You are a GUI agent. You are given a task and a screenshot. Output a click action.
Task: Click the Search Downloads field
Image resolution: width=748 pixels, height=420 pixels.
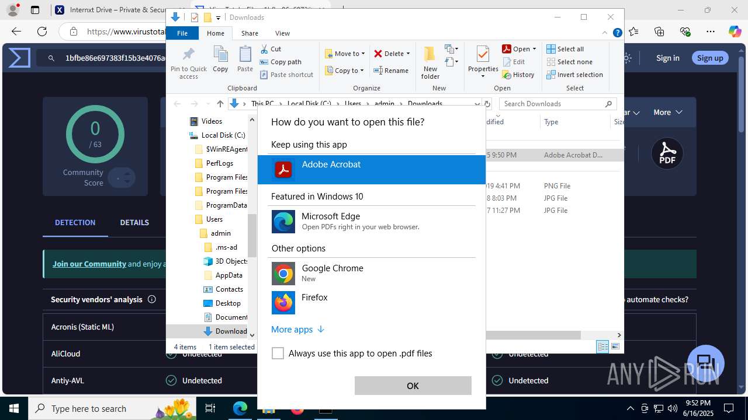(558, 104)
